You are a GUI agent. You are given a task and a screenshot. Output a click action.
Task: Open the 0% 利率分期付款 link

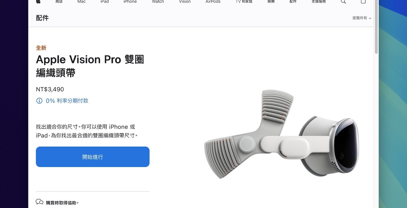[x=67, y=101]
